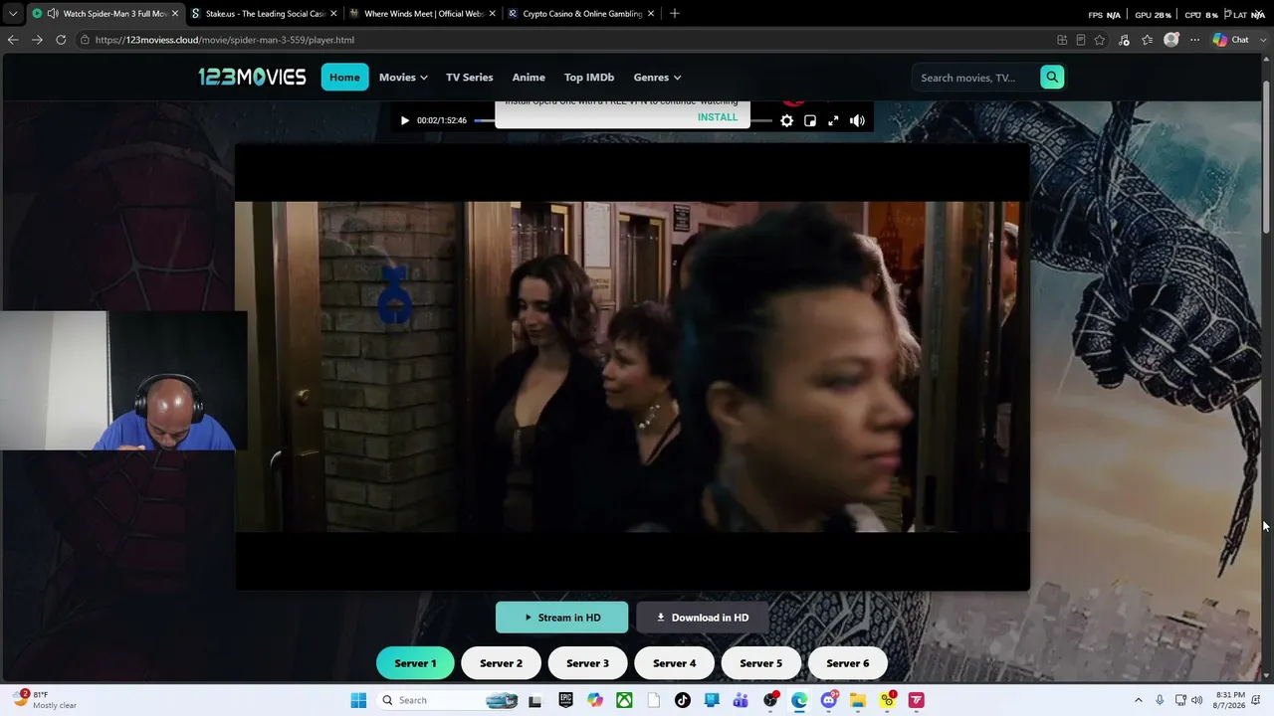Screen dimensions: 1274x716
Task: Close the Stake.us tab
Action: pyautogui.click(x=333, y=14)
